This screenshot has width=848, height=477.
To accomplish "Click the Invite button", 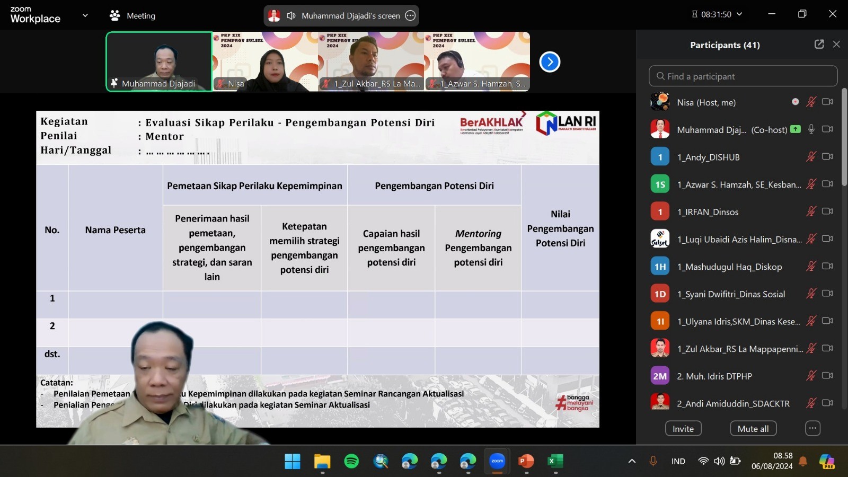I will pyautogui.click(x=683, y=428).
